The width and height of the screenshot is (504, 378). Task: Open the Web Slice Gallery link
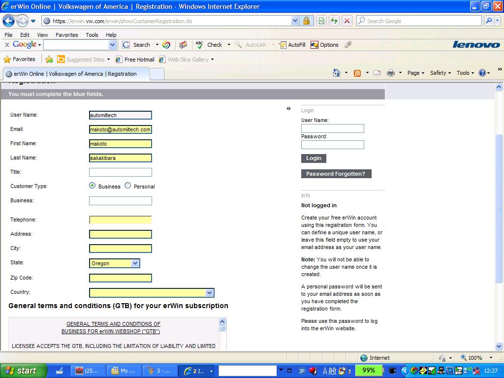(186, 60)
